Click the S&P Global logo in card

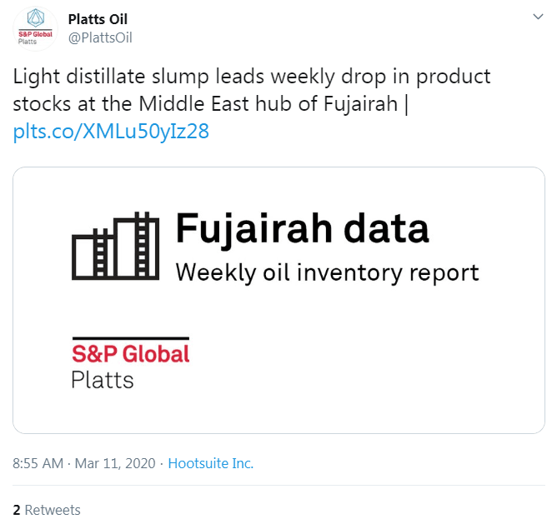[131, 351]
